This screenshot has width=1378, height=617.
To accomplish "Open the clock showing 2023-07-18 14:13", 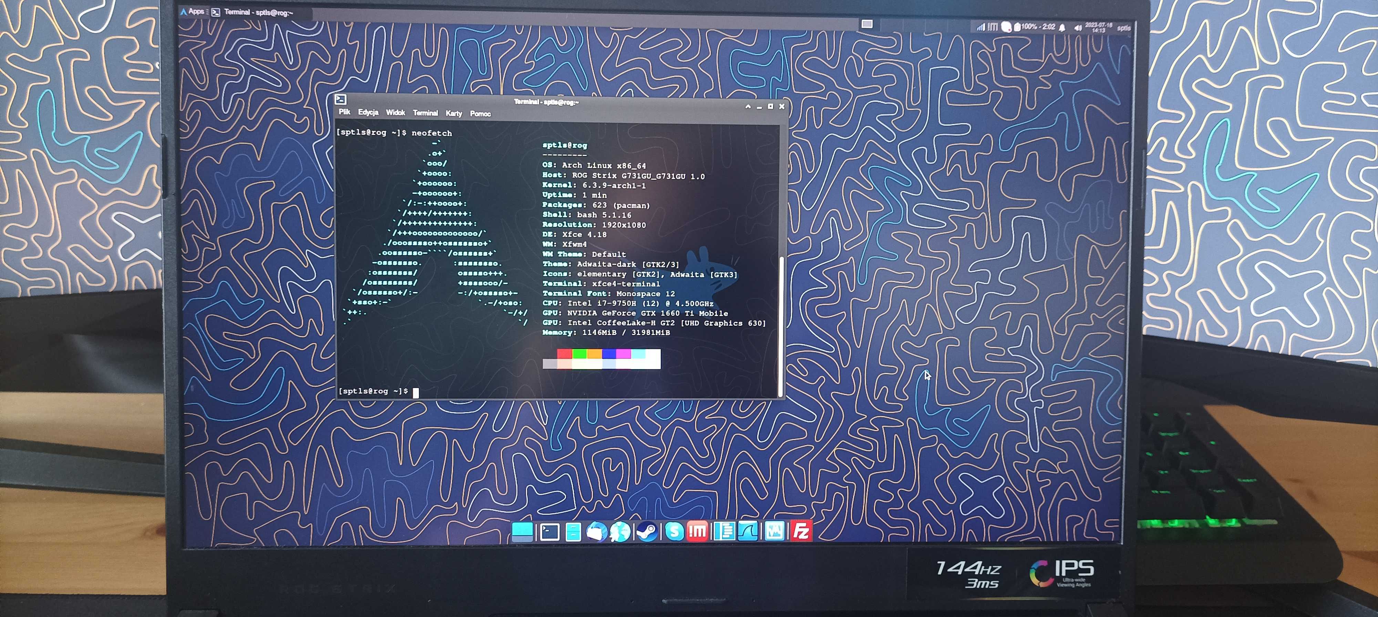I will [1098, 28].
